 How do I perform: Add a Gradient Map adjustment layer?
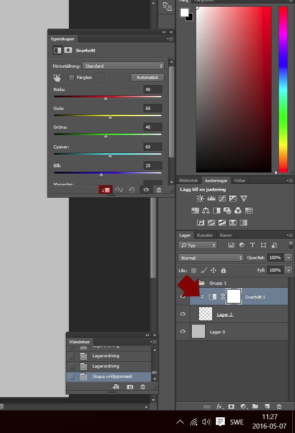(244, 223)
